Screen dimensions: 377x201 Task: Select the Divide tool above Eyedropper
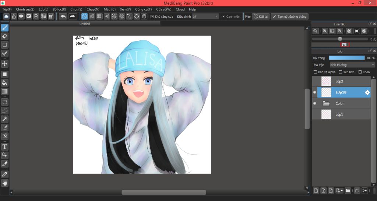tap(4, 163)
